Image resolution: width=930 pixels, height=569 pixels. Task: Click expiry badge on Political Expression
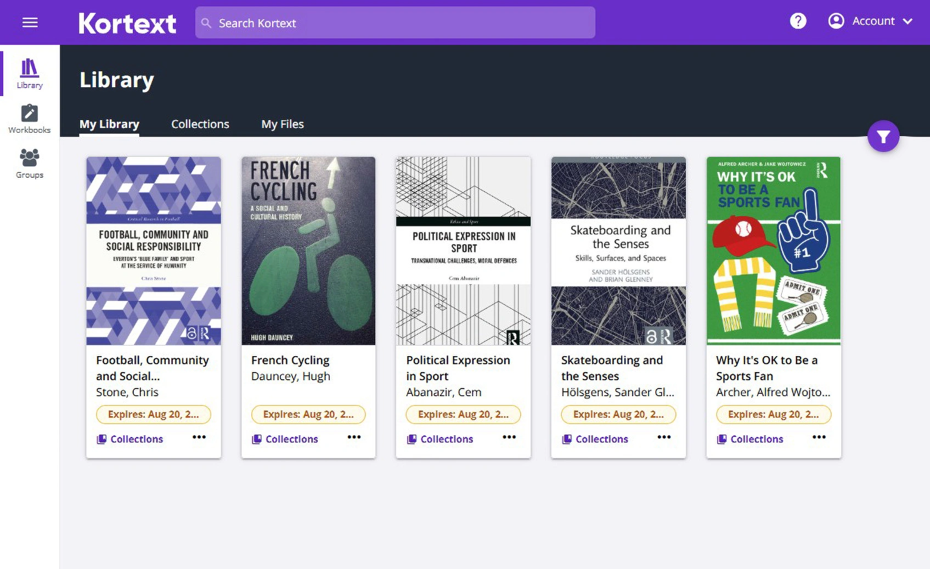463,414
